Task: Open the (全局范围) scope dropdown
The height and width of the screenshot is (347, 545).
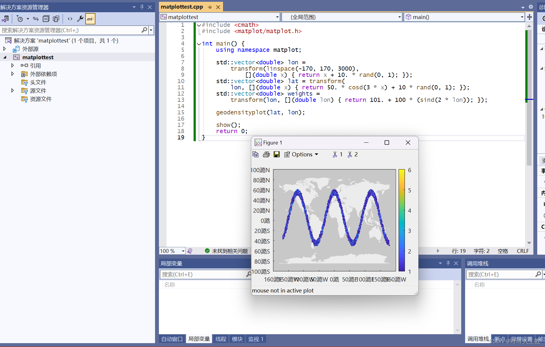Action: pyautogui.click(x=400, y=17)
